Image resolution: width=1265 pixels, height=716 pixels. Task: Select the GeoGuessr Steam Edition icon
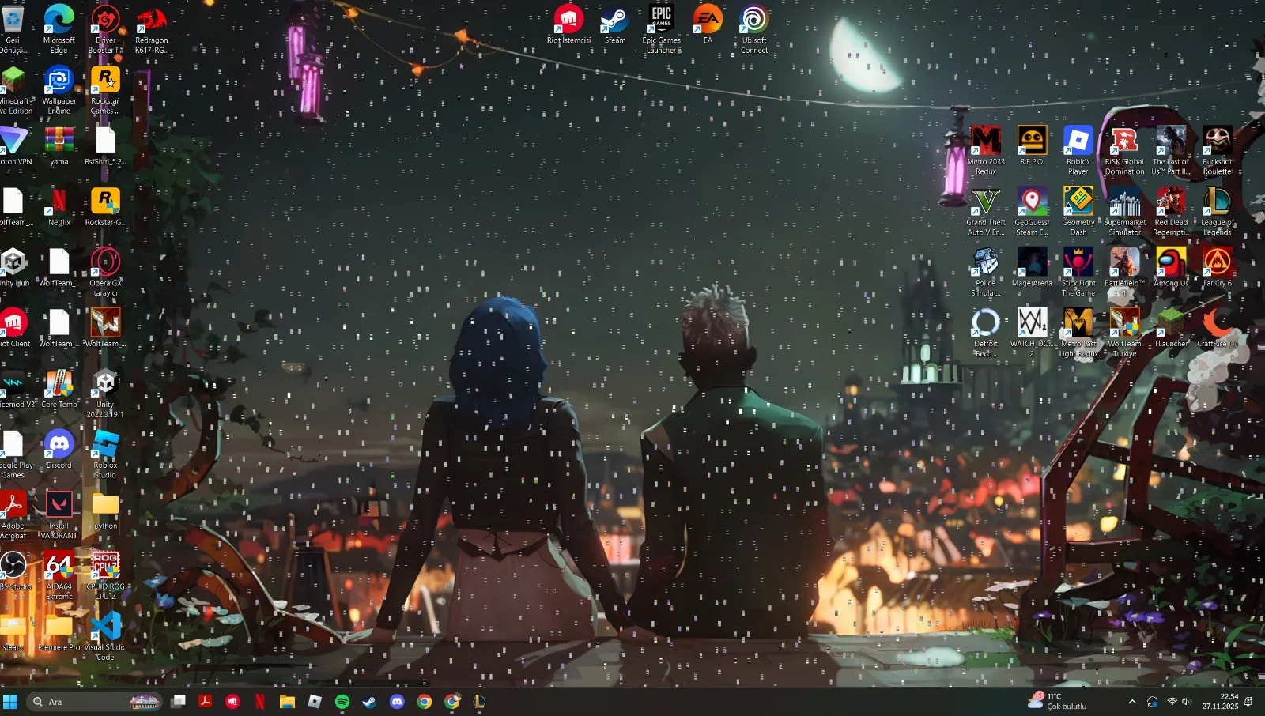coord(1032,211)
